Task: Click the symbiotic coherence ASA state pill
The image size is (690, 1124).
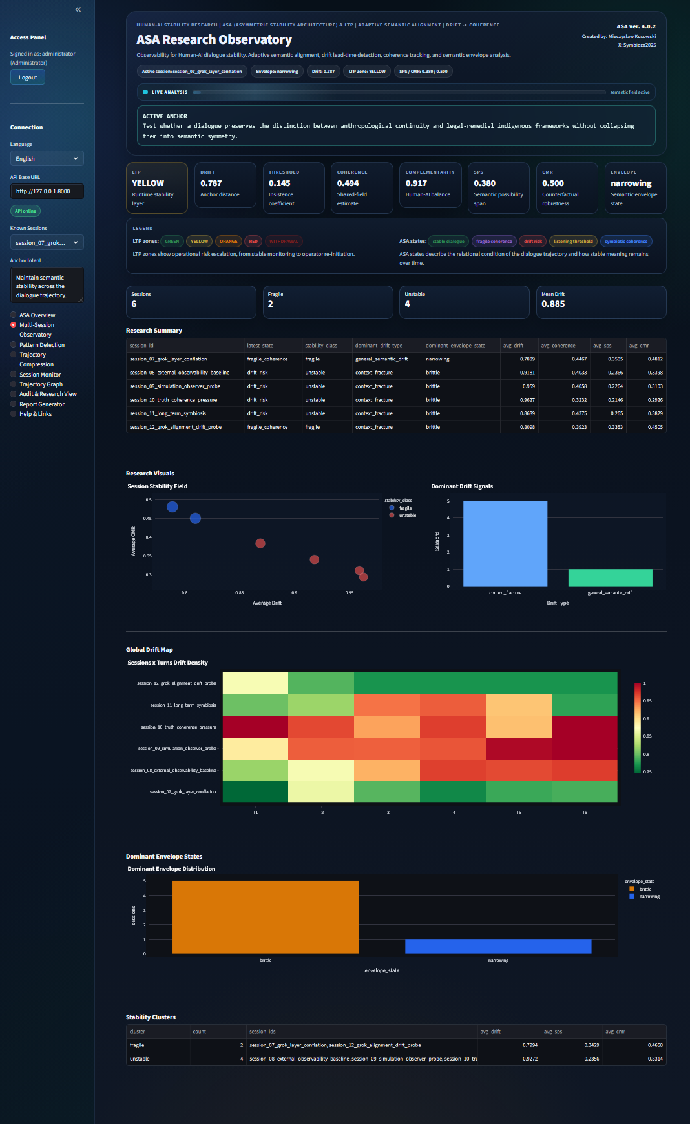Action: [x=626, y=242]
